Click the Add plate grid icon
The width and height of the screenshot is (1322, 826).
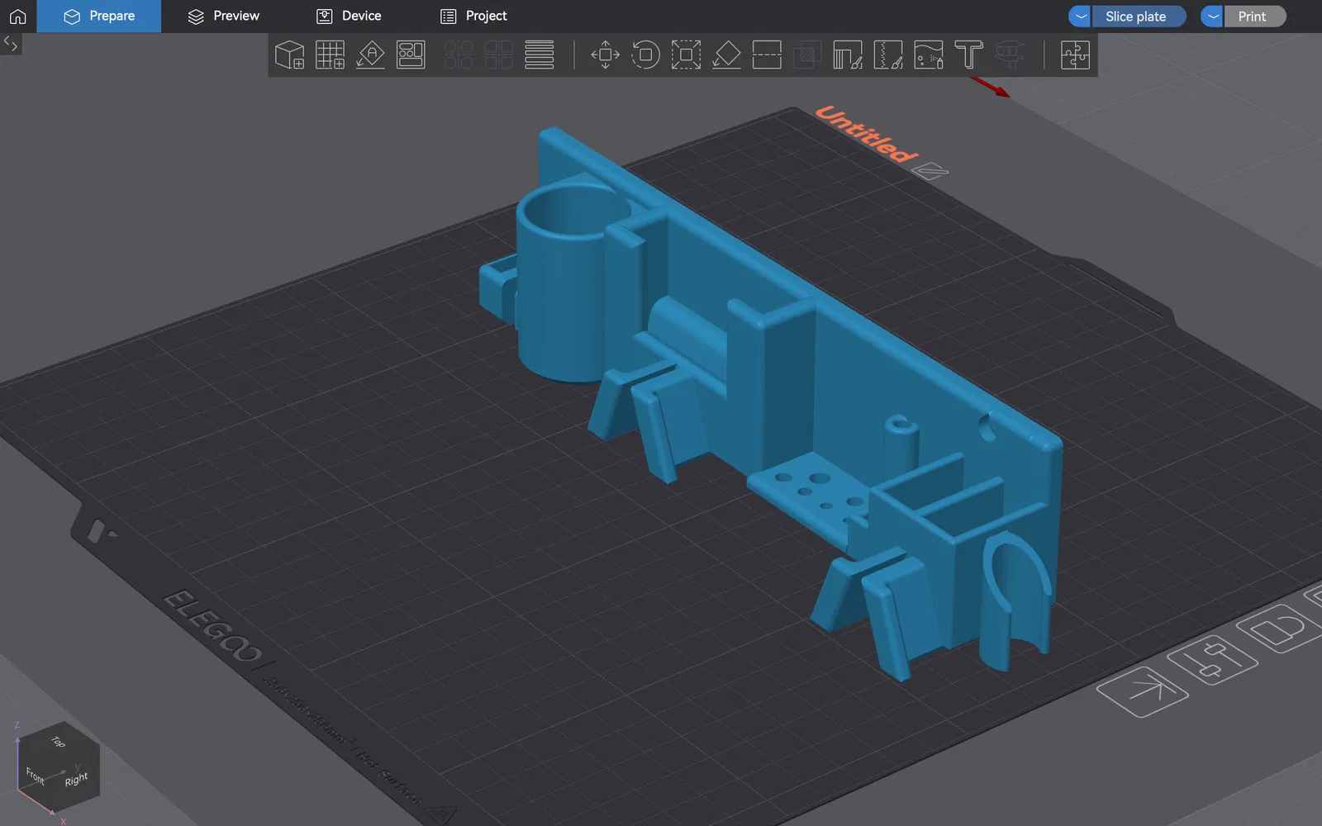(x=330, y=55)
